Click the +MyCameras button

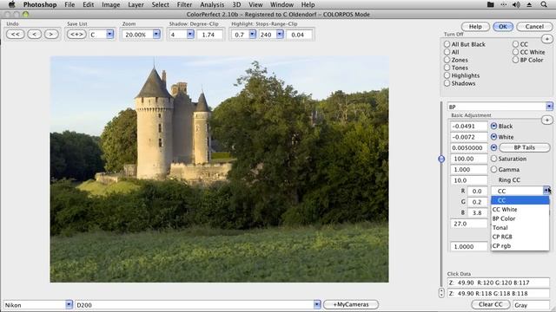351,304
